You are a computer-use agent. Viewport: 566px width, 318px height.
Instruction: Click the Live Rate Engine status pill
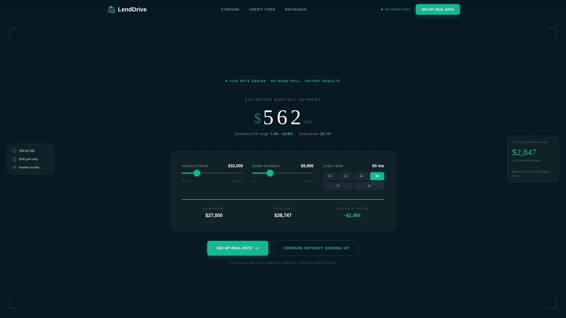click(283, 81)
